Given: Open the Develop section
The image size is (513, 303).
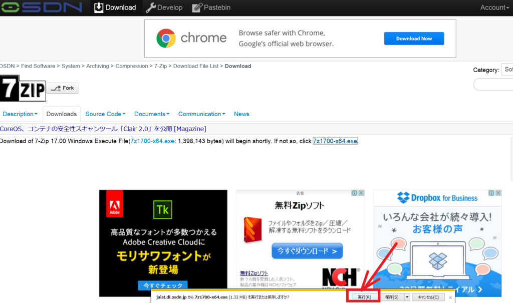Looking at the screenshot, I should tap(164, 8).
